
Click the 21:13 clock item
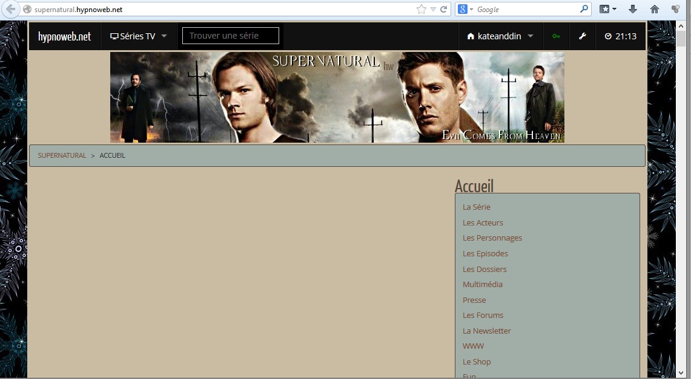[x=621, y=36]
